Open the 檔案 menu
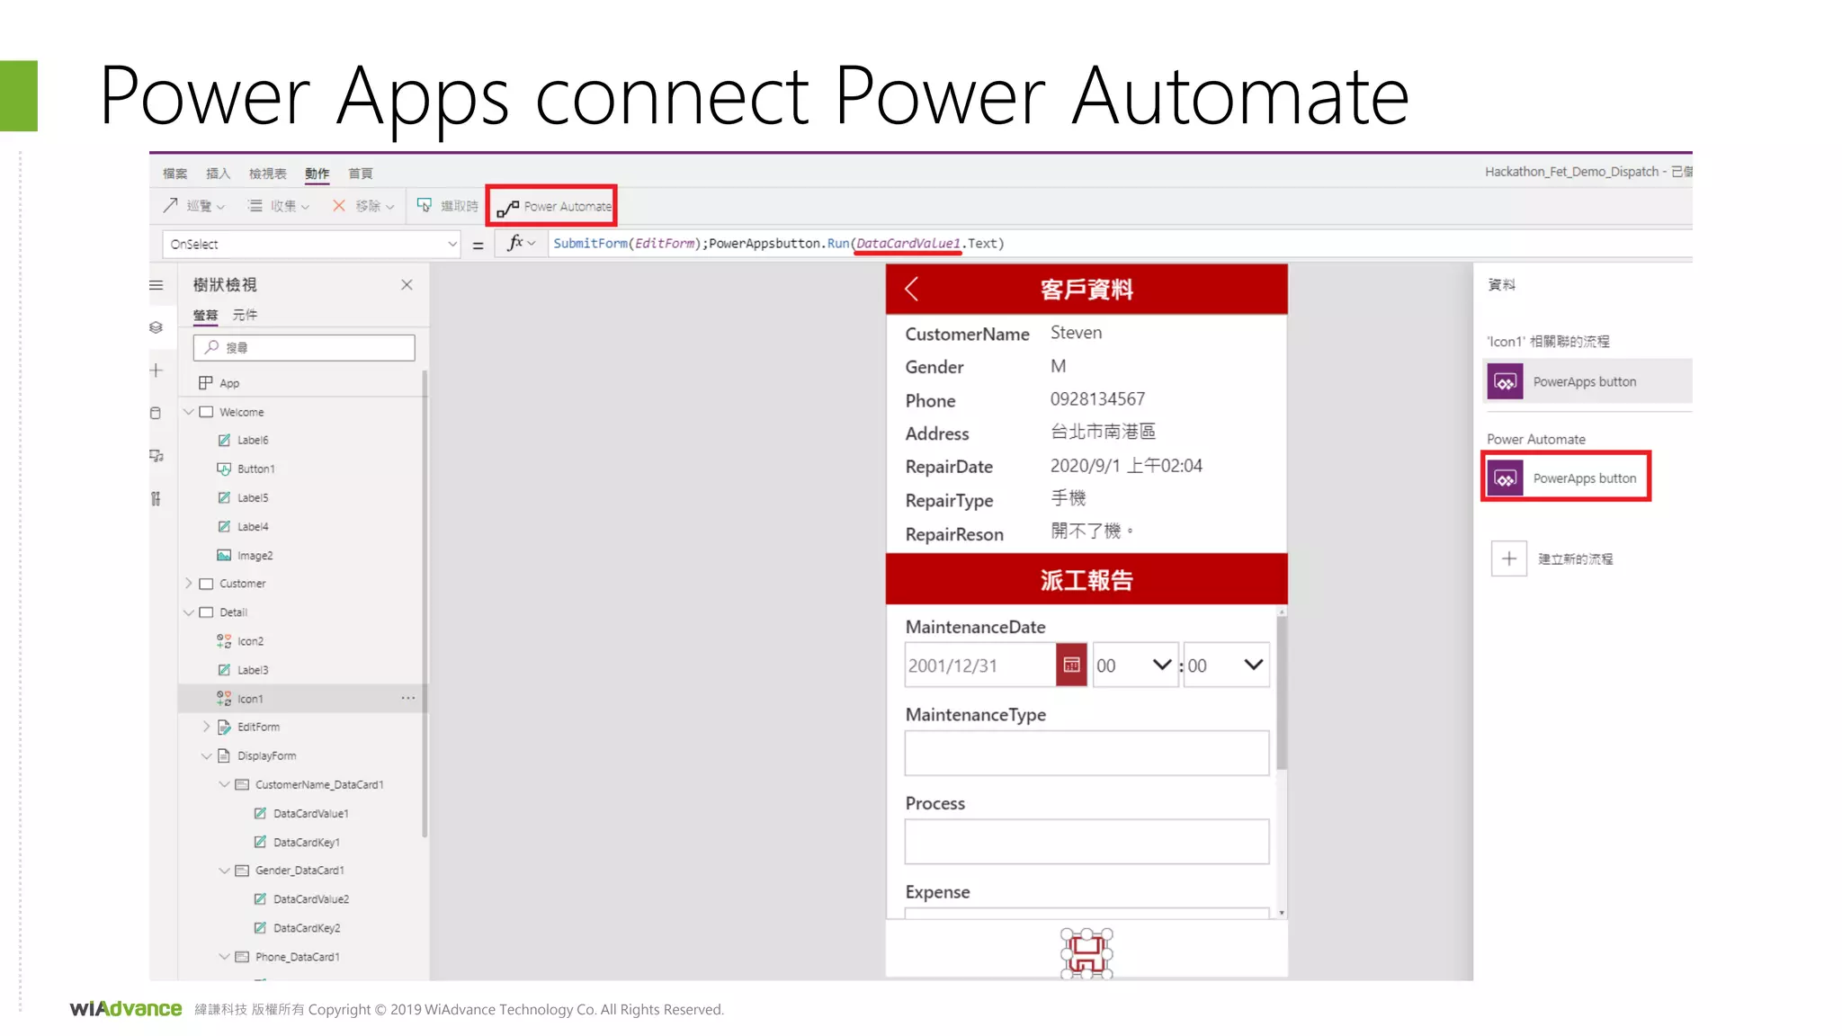 [174, 174]
